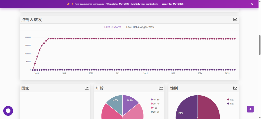261x119 pixels.
Task: Open the chart icon in 性别 panel
Action: [235, 88]
